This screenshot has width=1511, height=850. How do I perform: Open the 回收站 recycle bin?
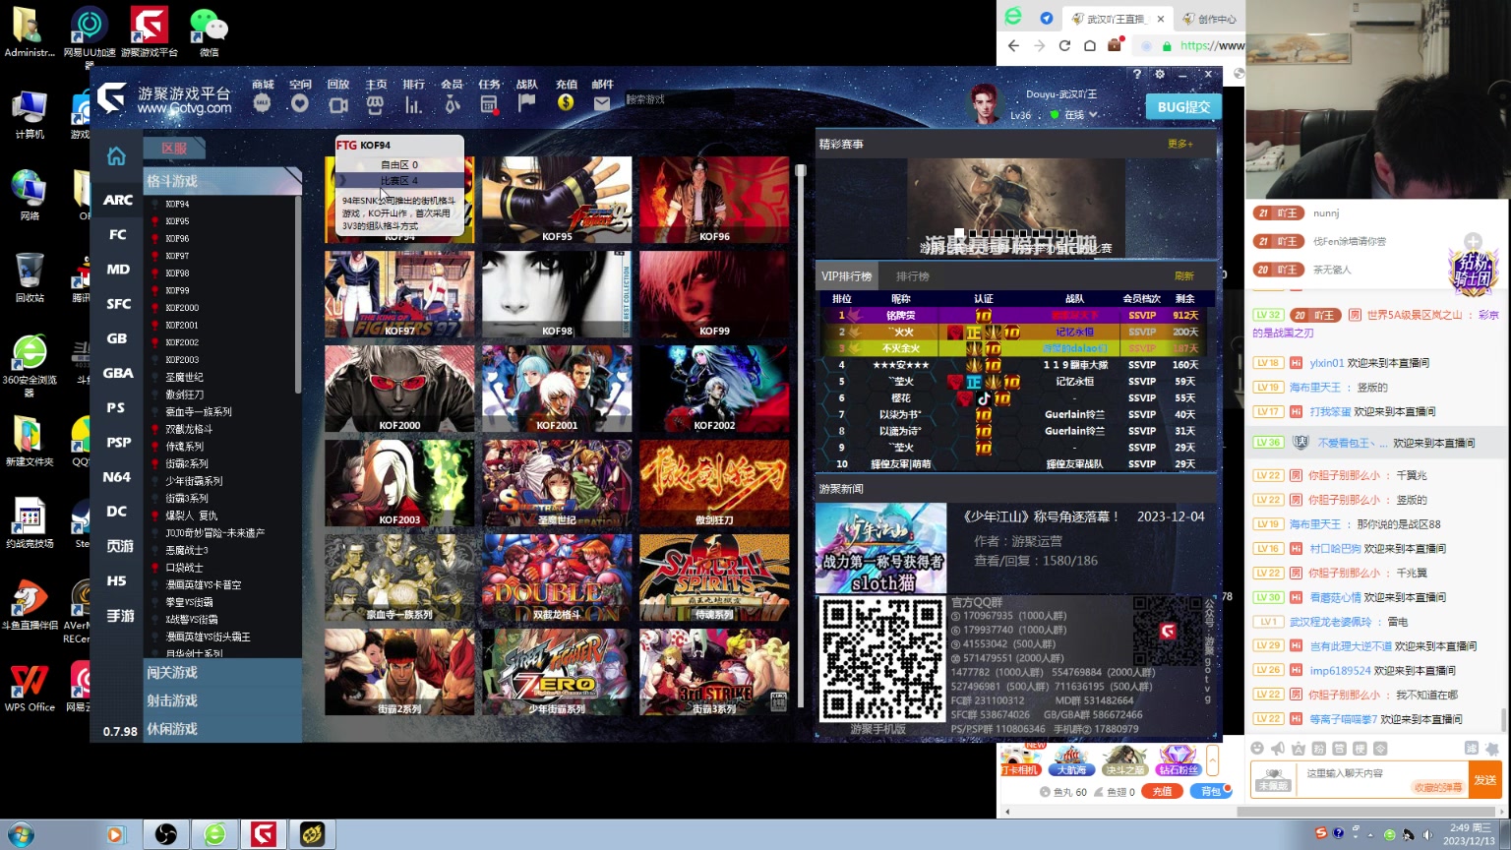click(30, 276)
